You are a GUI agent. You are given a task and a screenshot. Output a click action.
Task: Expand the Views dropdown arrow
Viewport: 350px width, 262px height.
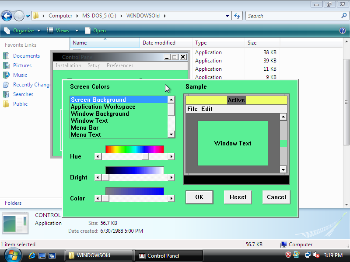click(77, 31)
